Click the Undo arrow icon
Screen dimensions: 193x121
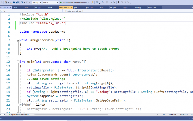(x=22, y=2)
